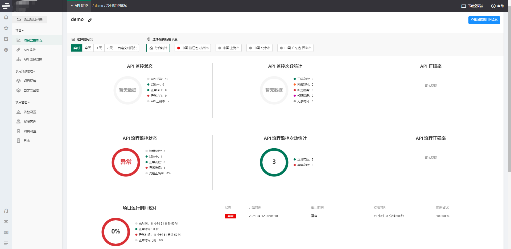This screenshot has width=511, height=249.
Task: Select the 7 天 time range option
Action: point(110,48)
